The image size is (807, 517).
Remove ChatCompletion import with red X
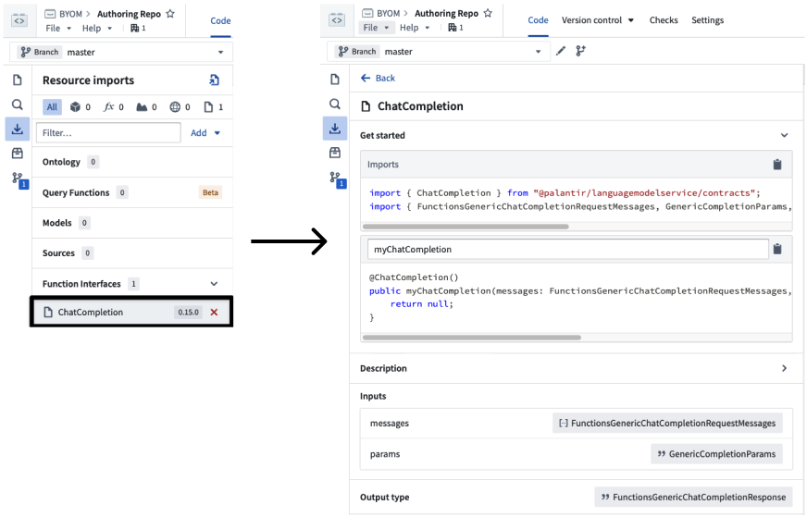[x=214, y=313]
